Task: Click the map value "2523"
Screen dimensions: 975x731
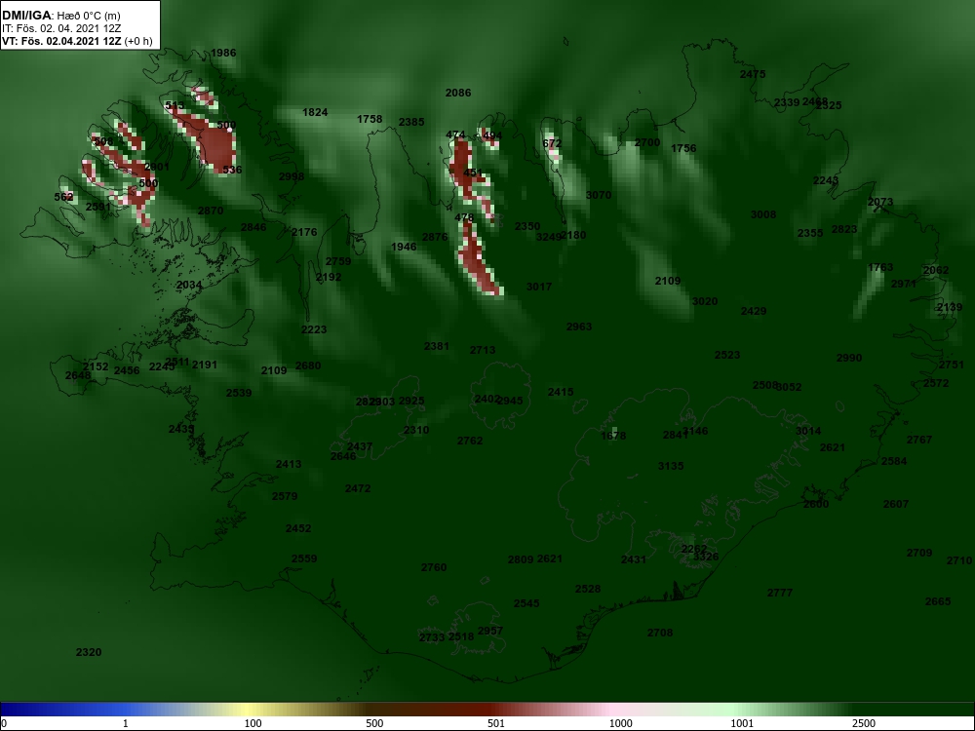Action: (x=727, y=355)
